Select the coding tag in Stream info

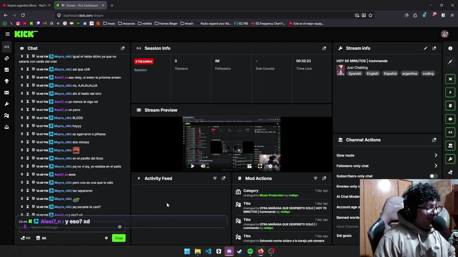428,74
